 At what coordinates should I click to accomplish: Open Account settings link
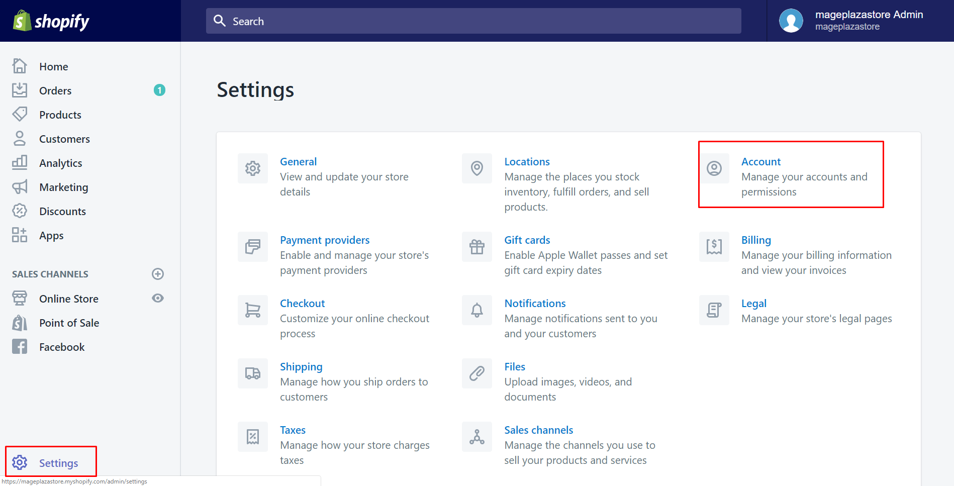tap(761, 161)
